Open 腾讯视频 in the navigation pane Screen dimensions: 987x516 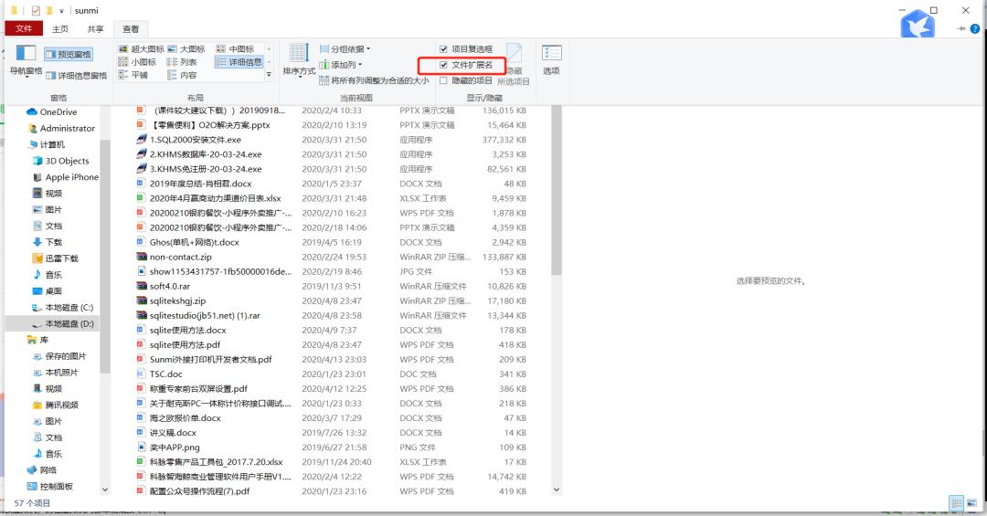56,405
